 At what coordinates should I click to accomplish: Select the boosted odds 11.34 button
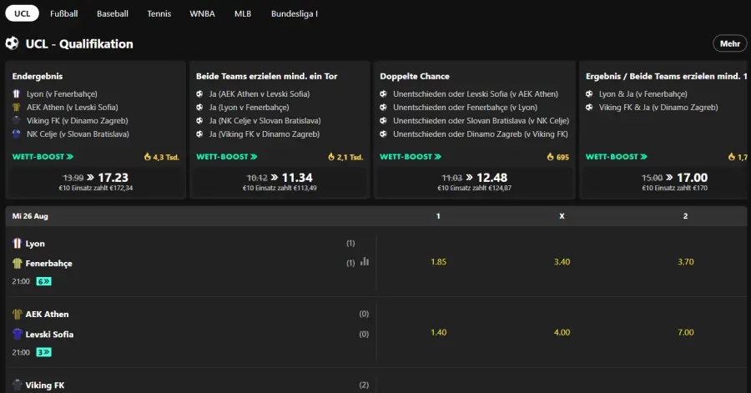pos(280,181)
